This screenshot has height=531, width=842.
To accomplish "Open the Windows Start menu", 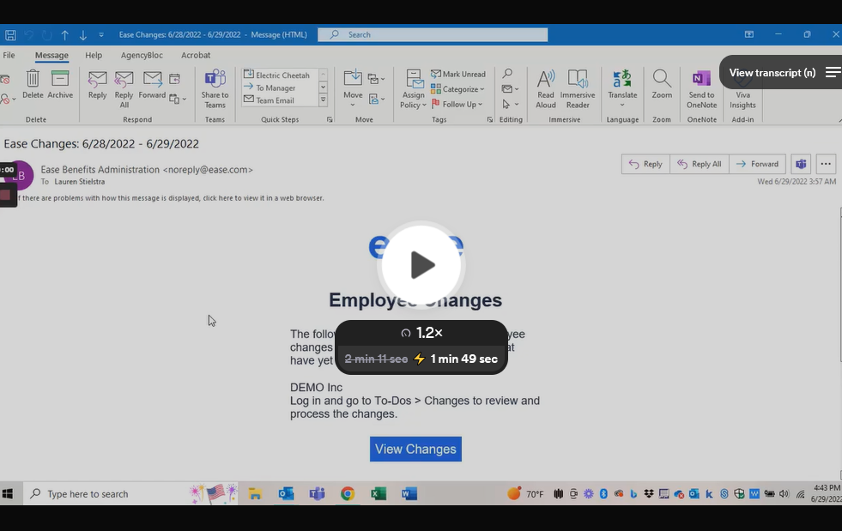I will (8, 493).
